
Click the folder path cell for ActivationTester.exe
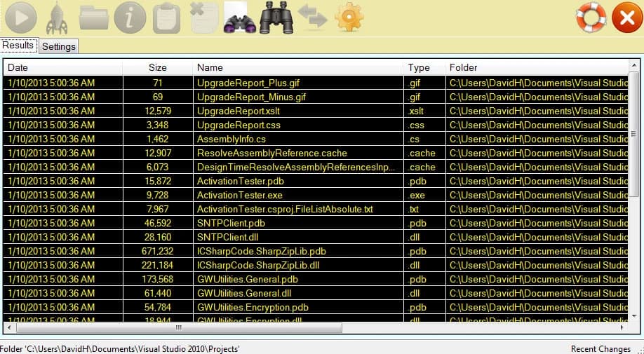[538, 195]
